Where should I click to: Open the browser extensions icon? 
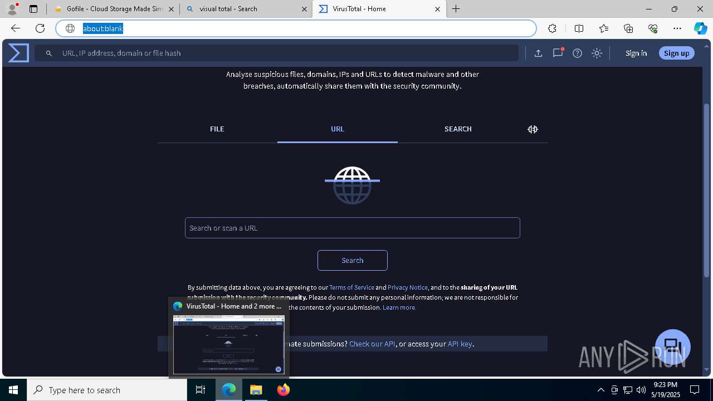coord(552,28)
